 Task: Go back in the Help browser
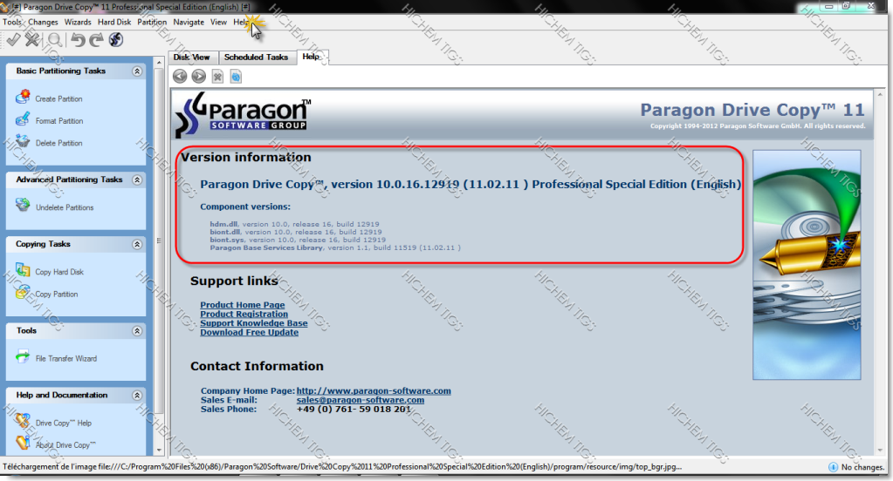[x=180, y=76]
